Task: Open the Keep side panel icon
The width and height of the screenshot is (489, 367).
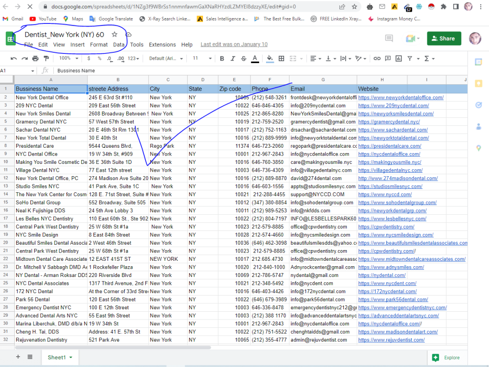Action: click(x=478, y=84)
